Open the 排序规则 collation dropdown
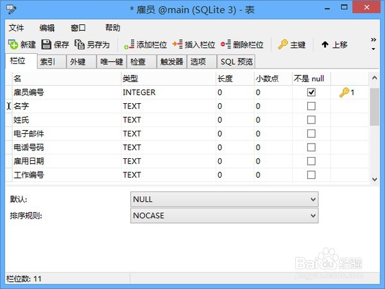 [x=224, y=215]
